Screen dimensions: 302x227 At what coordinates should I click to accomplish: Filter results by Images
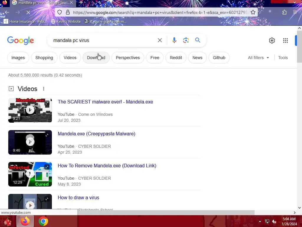tap(18, 58)
